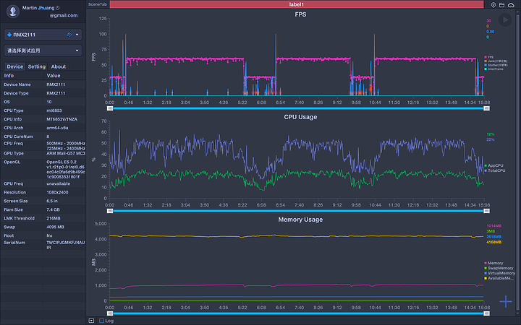
Task: Toggle the Memory series in the memory legend
Action: pos(494,263)
